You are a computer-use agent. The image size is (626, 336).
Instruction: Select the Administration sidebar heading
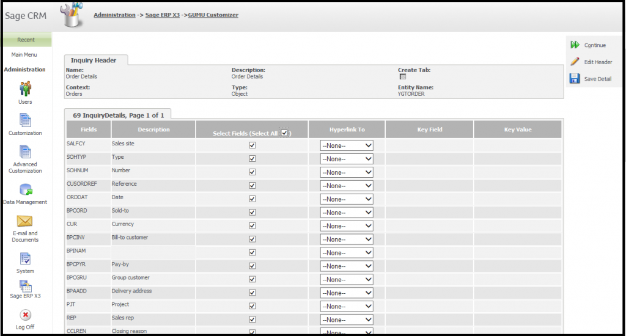[x=24, y=70]
